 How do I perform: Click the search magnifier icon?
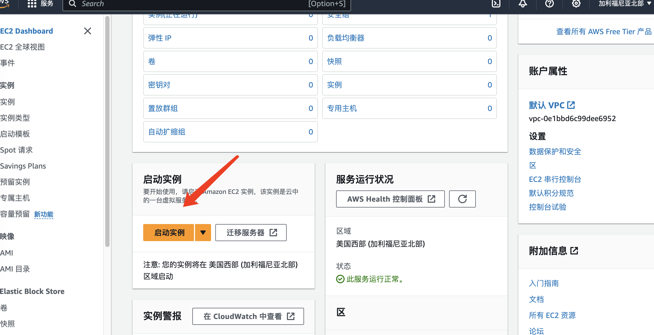pyautogui.click(x=72, y=4)
